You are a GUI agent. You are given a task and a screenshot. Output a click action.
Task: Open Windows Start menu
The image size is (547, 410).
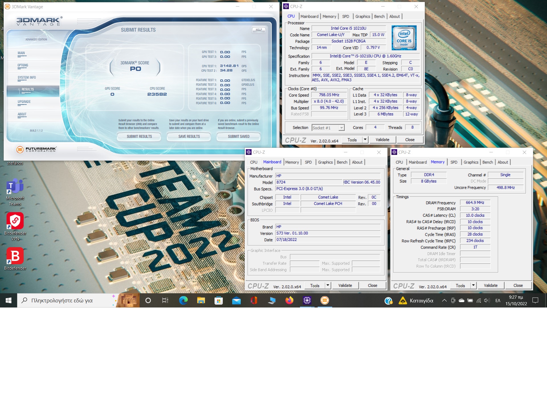point(9,300)
